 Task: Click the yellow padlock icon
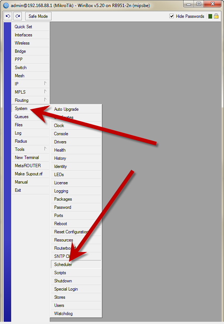[216, 16]
